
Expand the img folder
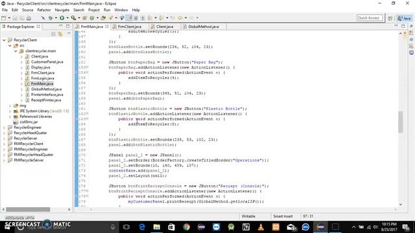[x=10, y=105]
